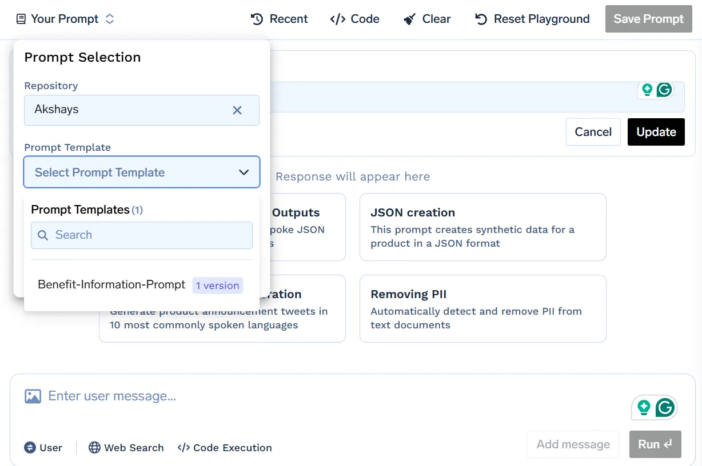Enable Web Search for the message
This screenshot has height=466, width=702.
pos(126,448)
